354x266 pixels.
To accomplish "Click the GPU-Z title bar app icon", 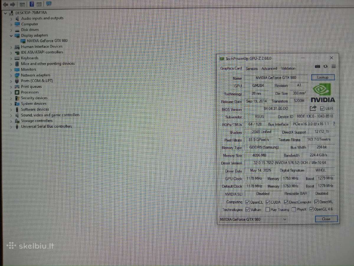I will coord(222,59).
